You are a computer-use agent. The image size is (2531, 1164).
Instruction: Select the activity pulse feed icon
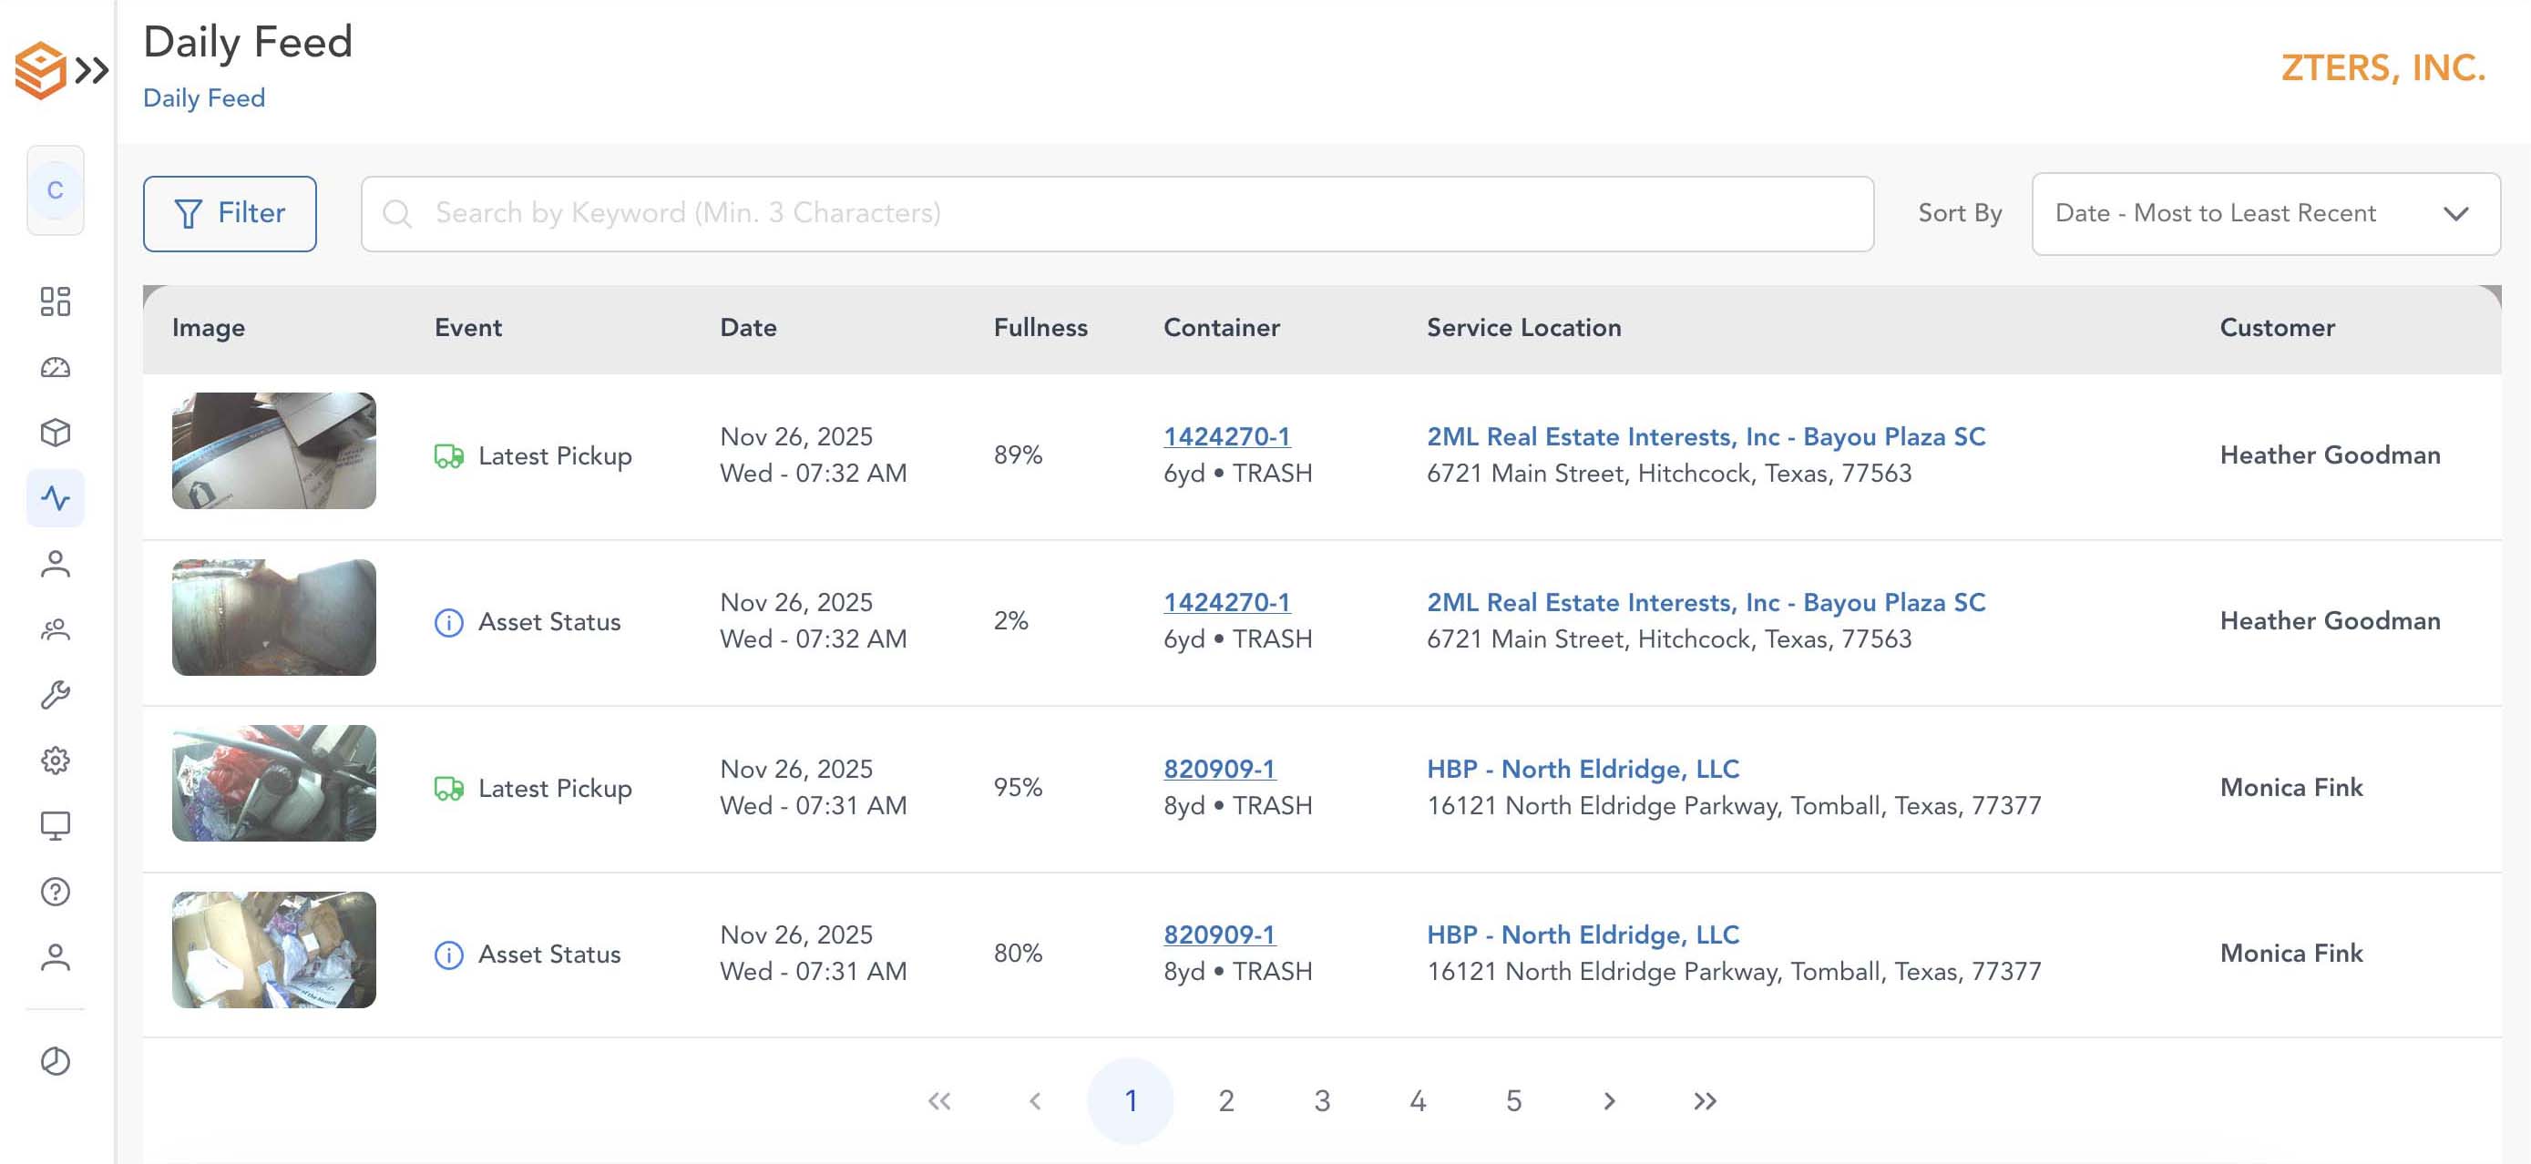pos(55,498)
